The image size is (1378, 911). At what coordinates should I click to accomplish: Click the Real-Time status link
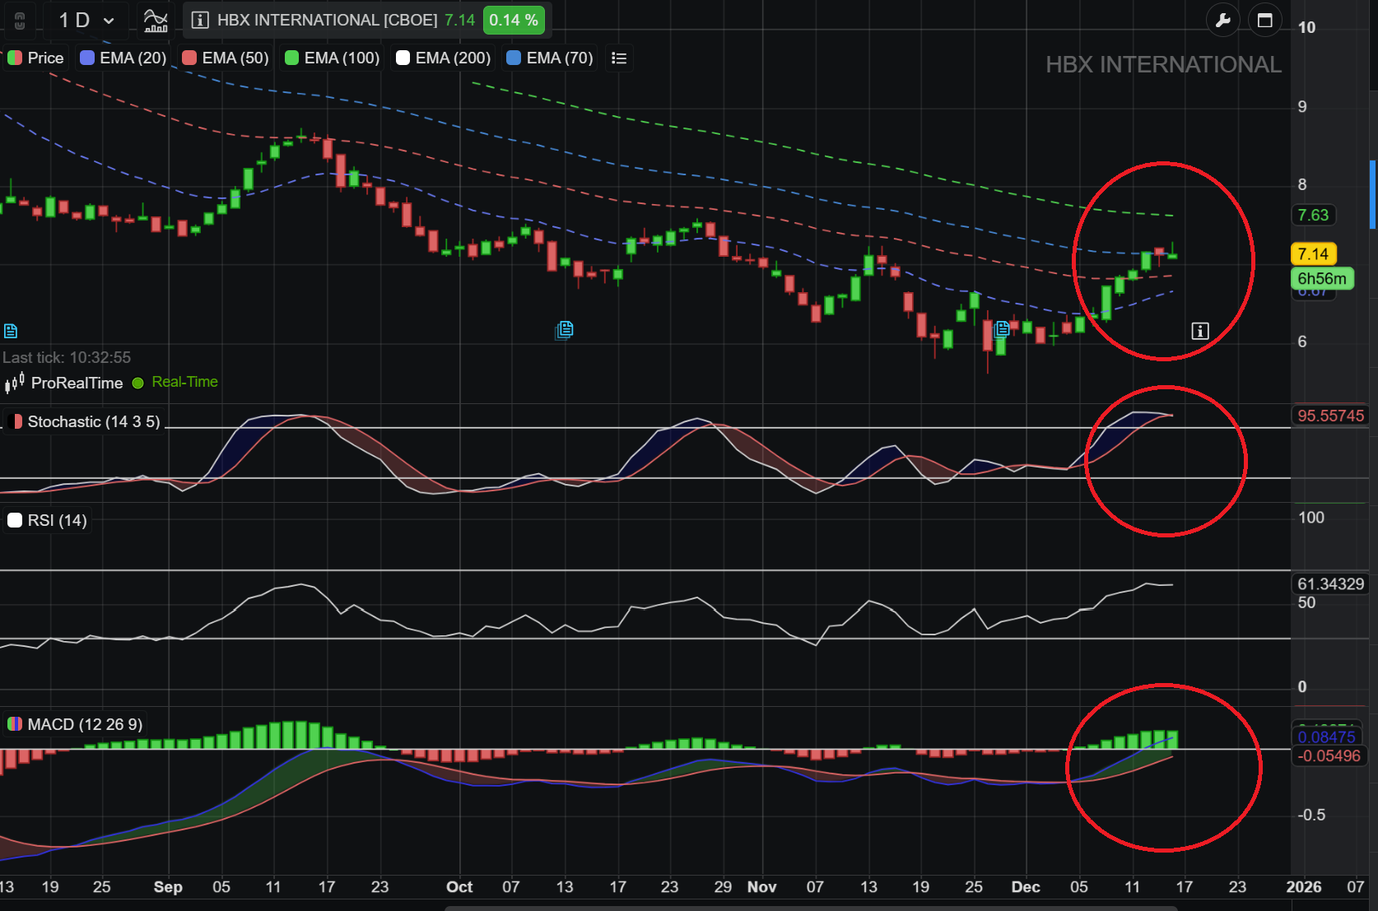pos(183,382)
